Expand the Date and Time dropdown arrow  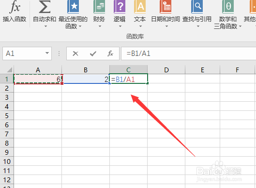click(x=166, y=26)
